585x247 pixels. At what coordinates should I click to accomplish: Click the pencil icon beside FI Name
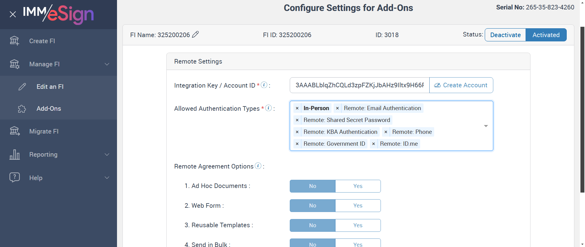click(195, 34)
